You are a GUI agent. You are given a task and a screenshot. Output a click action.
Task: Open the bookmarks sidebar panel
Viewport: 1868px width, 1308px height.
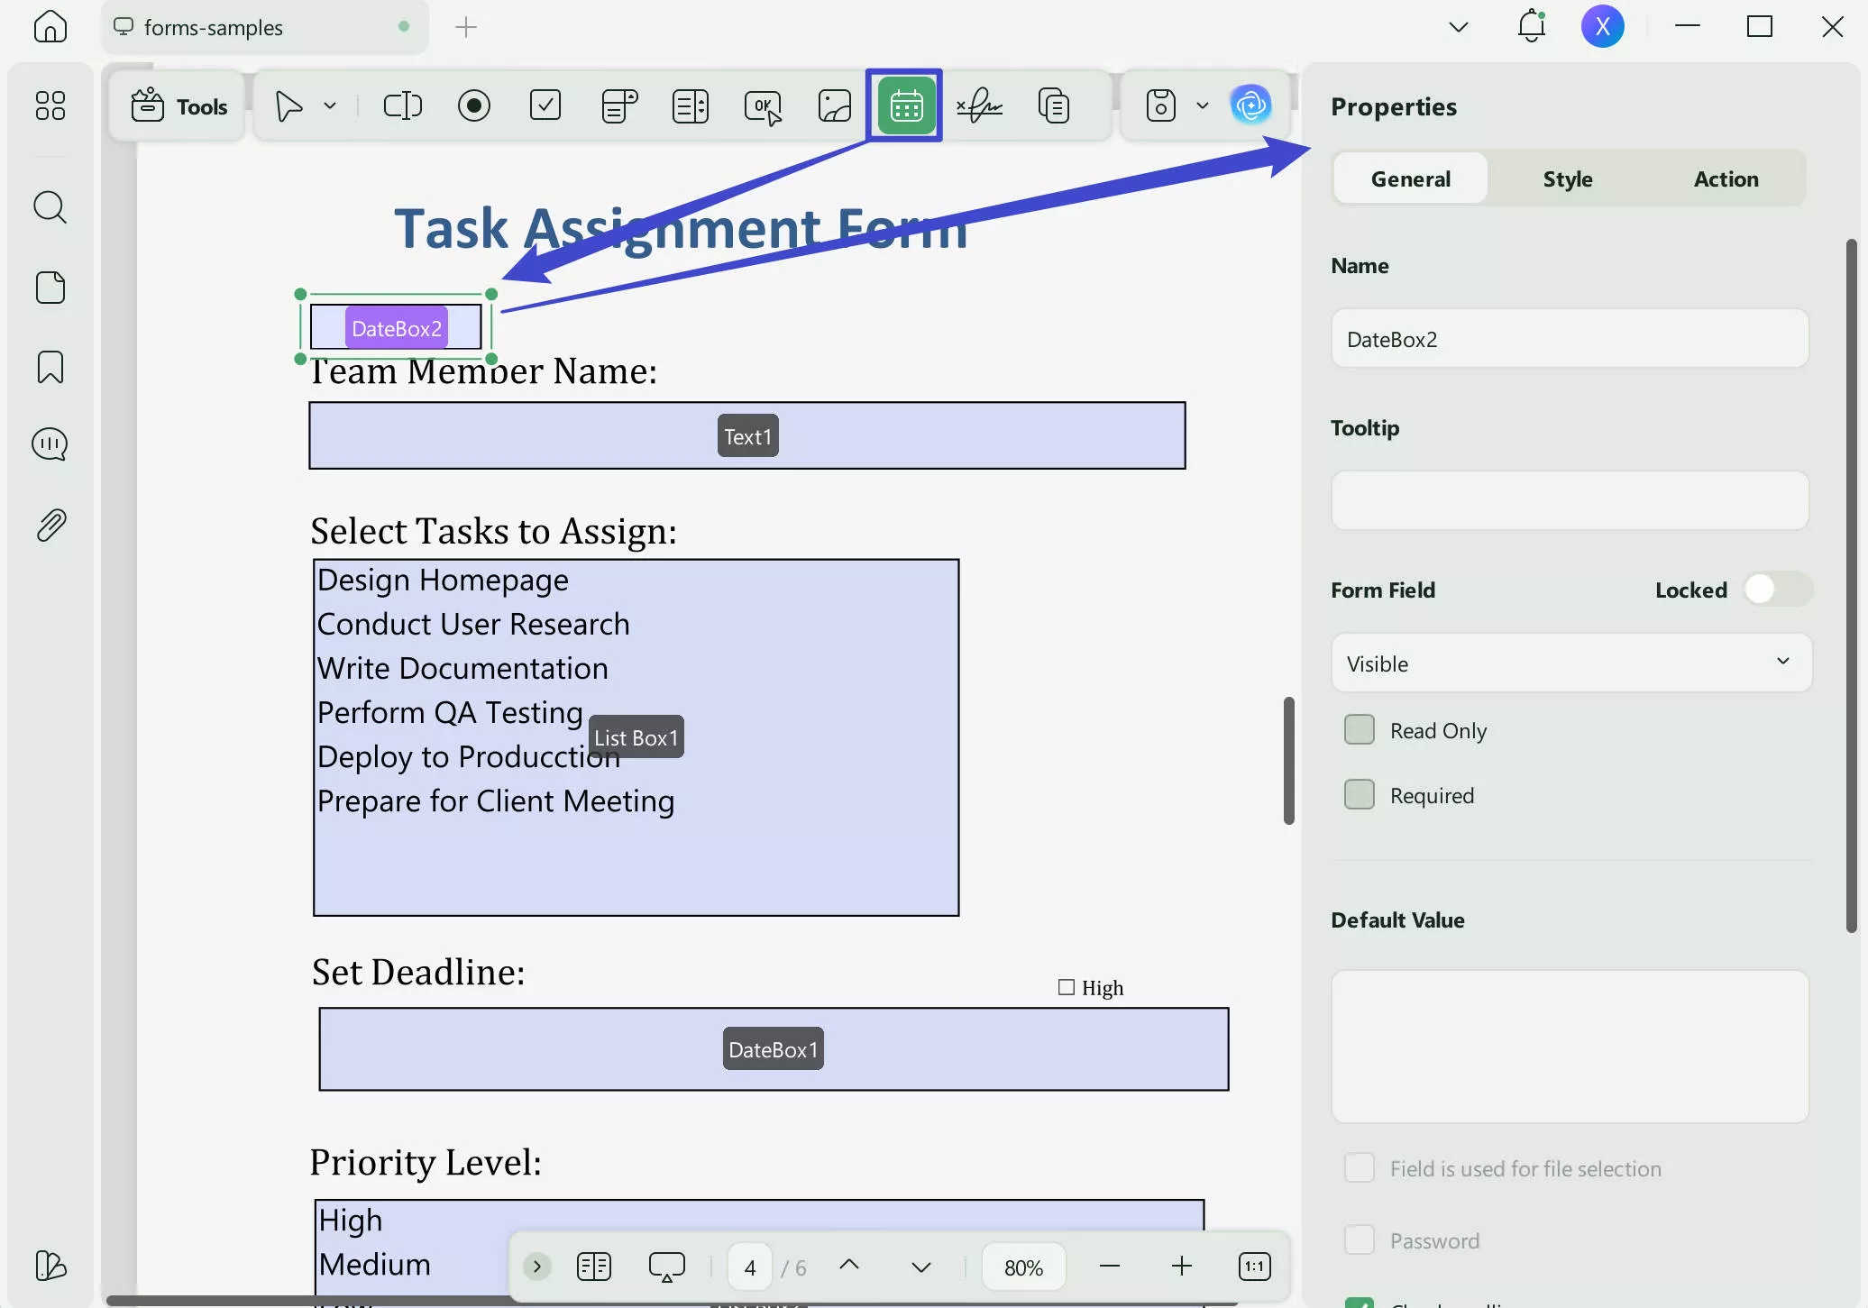(50, 367)
